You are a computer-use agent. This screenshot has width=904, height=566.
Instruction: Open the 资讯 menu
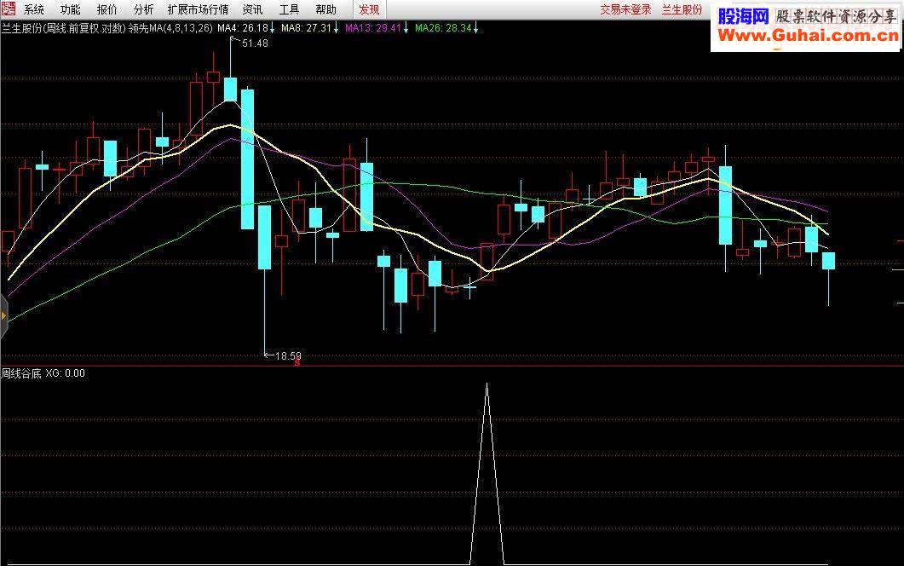point(252,10)
